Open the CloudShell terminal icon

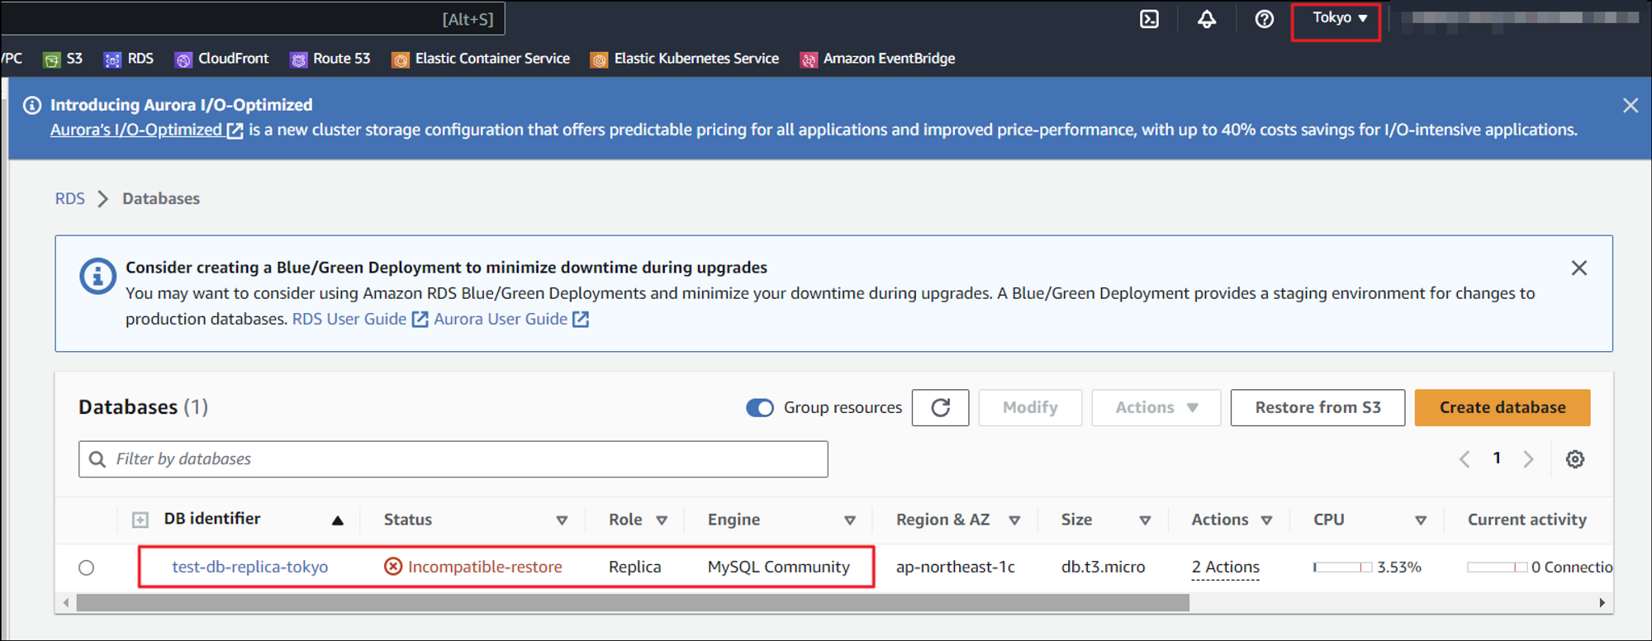pyautogui.click(x=1149, y=19)
